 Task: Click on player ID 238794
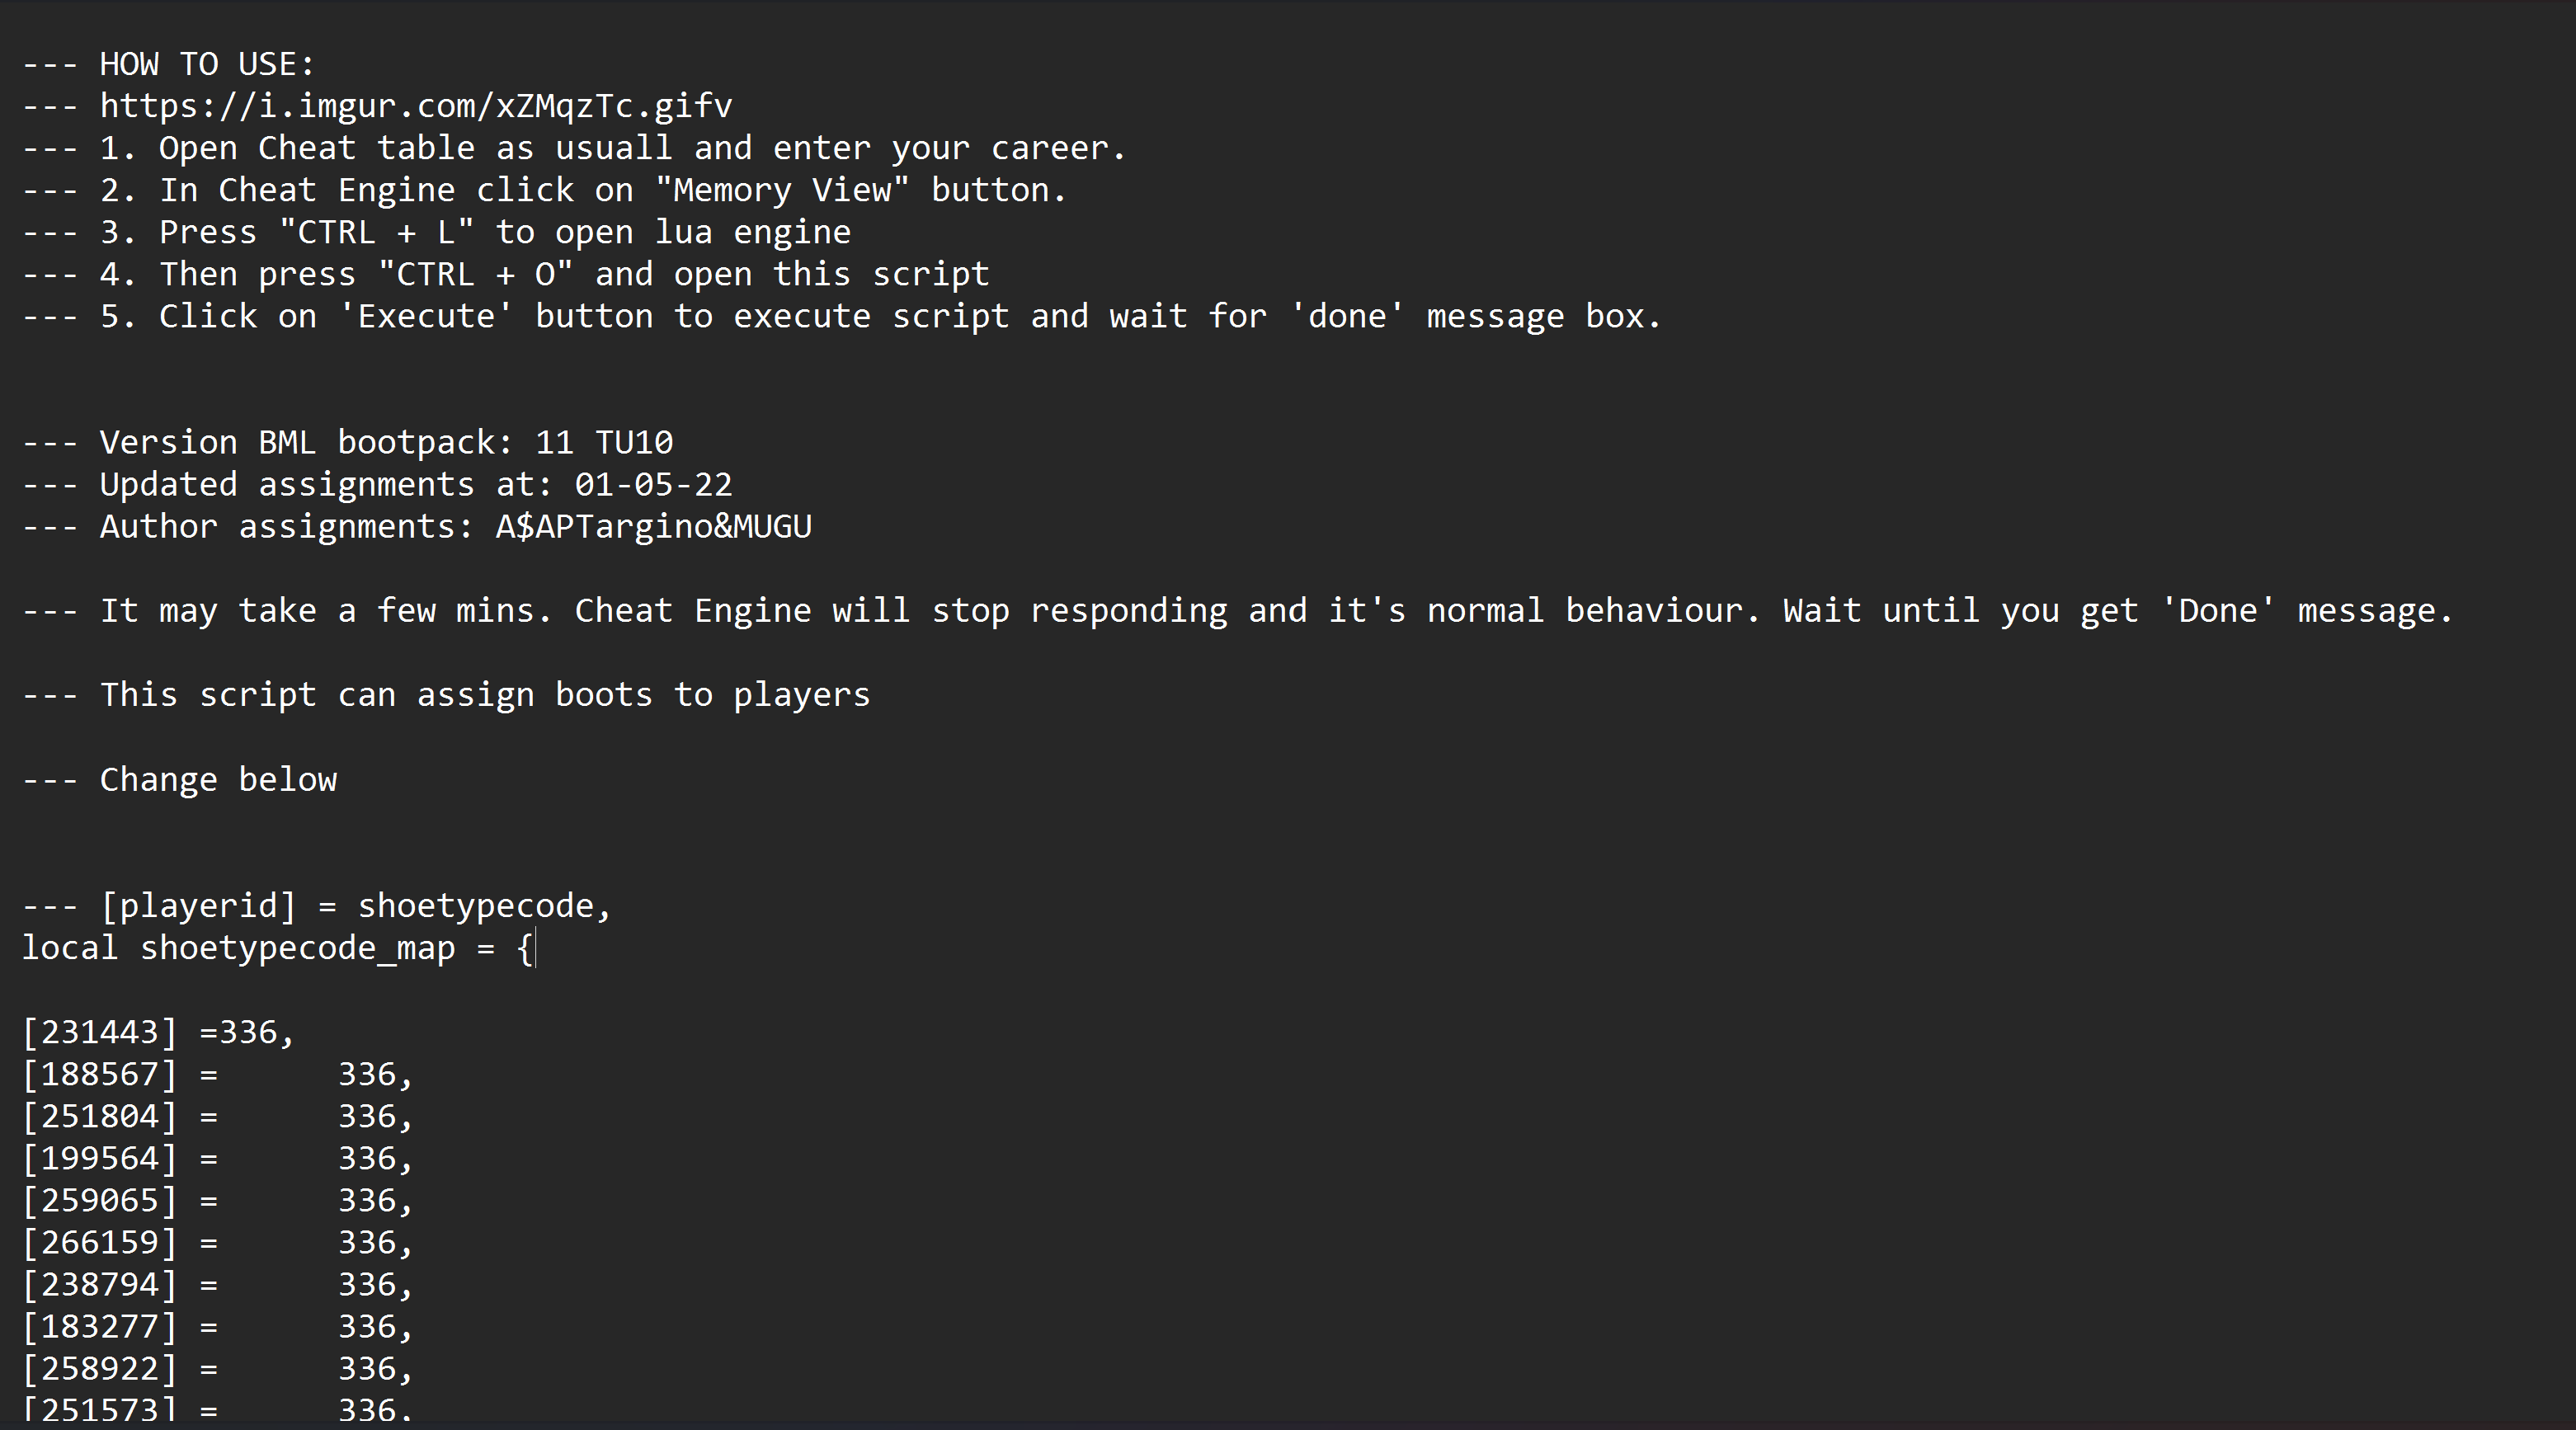pyautogui.click(x=100, y=1284)
